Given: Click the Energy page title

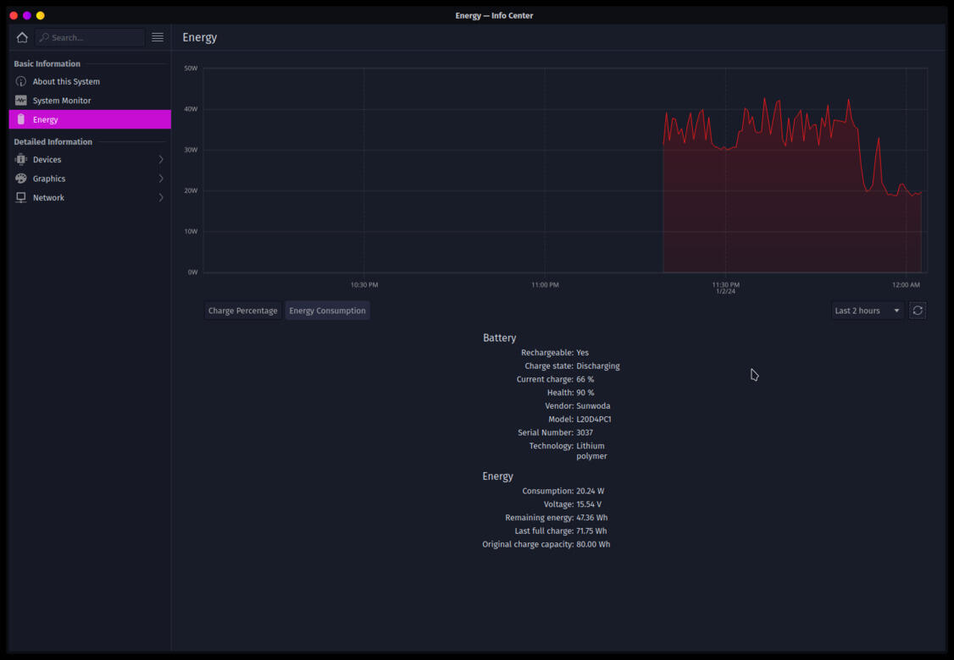Looking at the screenshot, I should [x=200, y=37].
